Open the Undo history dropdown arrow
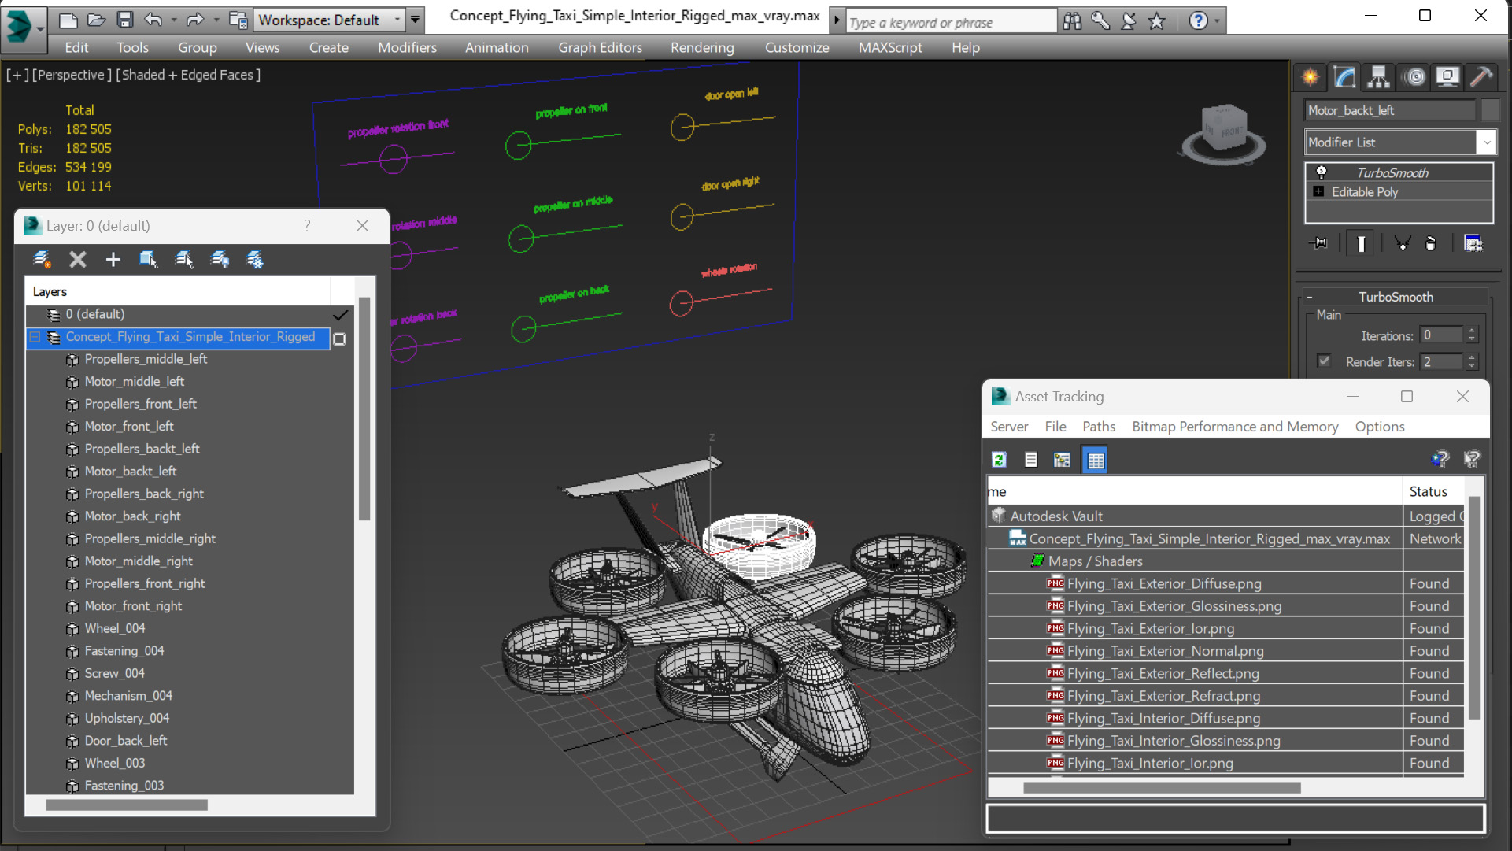Screen dimensions: 1512x851 pyautogui.click(x=173, y=20)
